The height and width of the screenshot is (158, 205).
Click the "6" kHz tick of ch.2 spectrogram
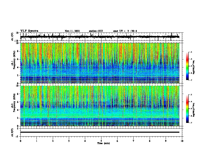(18, 102)
